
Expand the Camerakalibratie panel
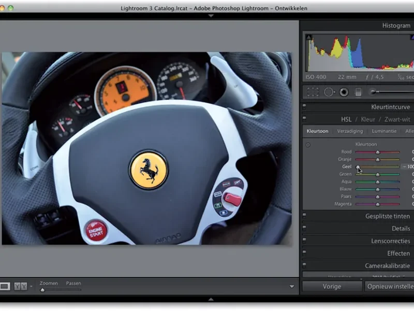[x=387, y=266]
